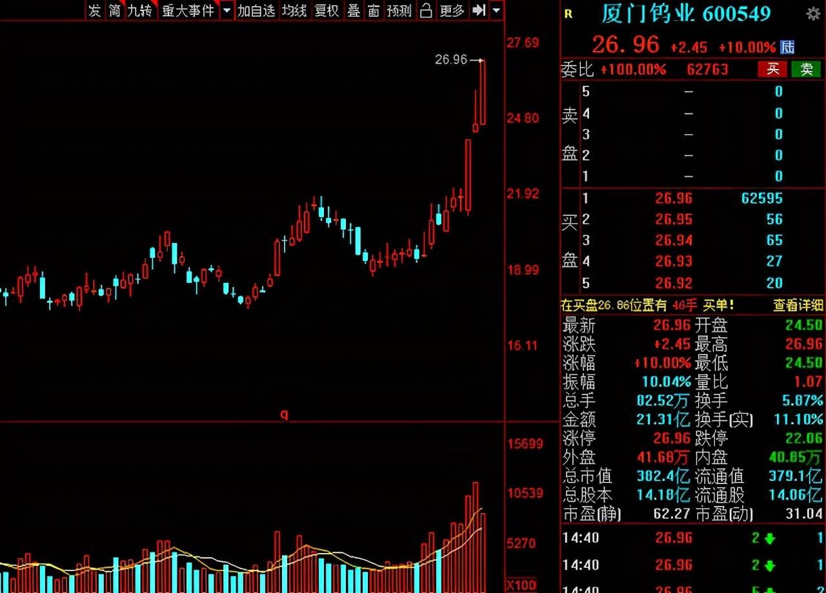Click the arrow-to-bar jump icon
The image size is (826, 593).
(478, 10)
